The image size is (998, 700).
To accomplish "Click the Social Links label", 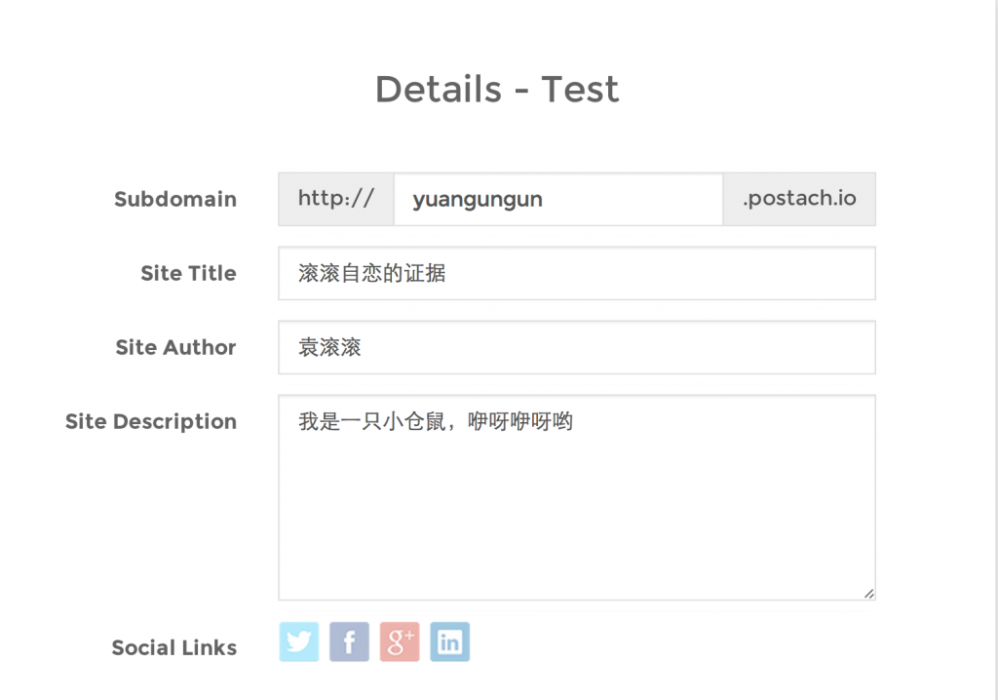I will (x=174, y=647).
